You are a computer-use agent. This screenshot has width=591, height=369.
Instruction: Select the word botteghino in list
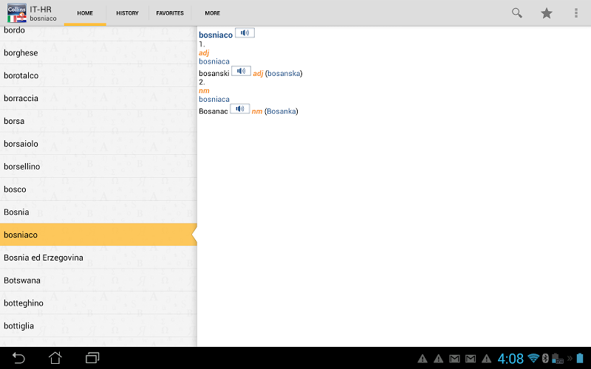[x=98, y=303]
